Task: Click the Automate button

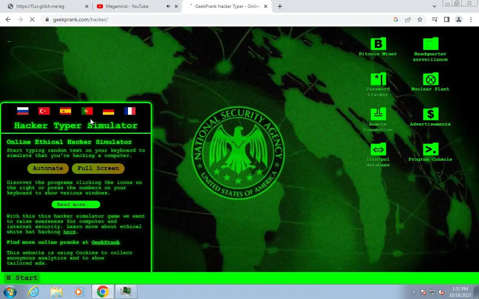Action: [48, 168]
